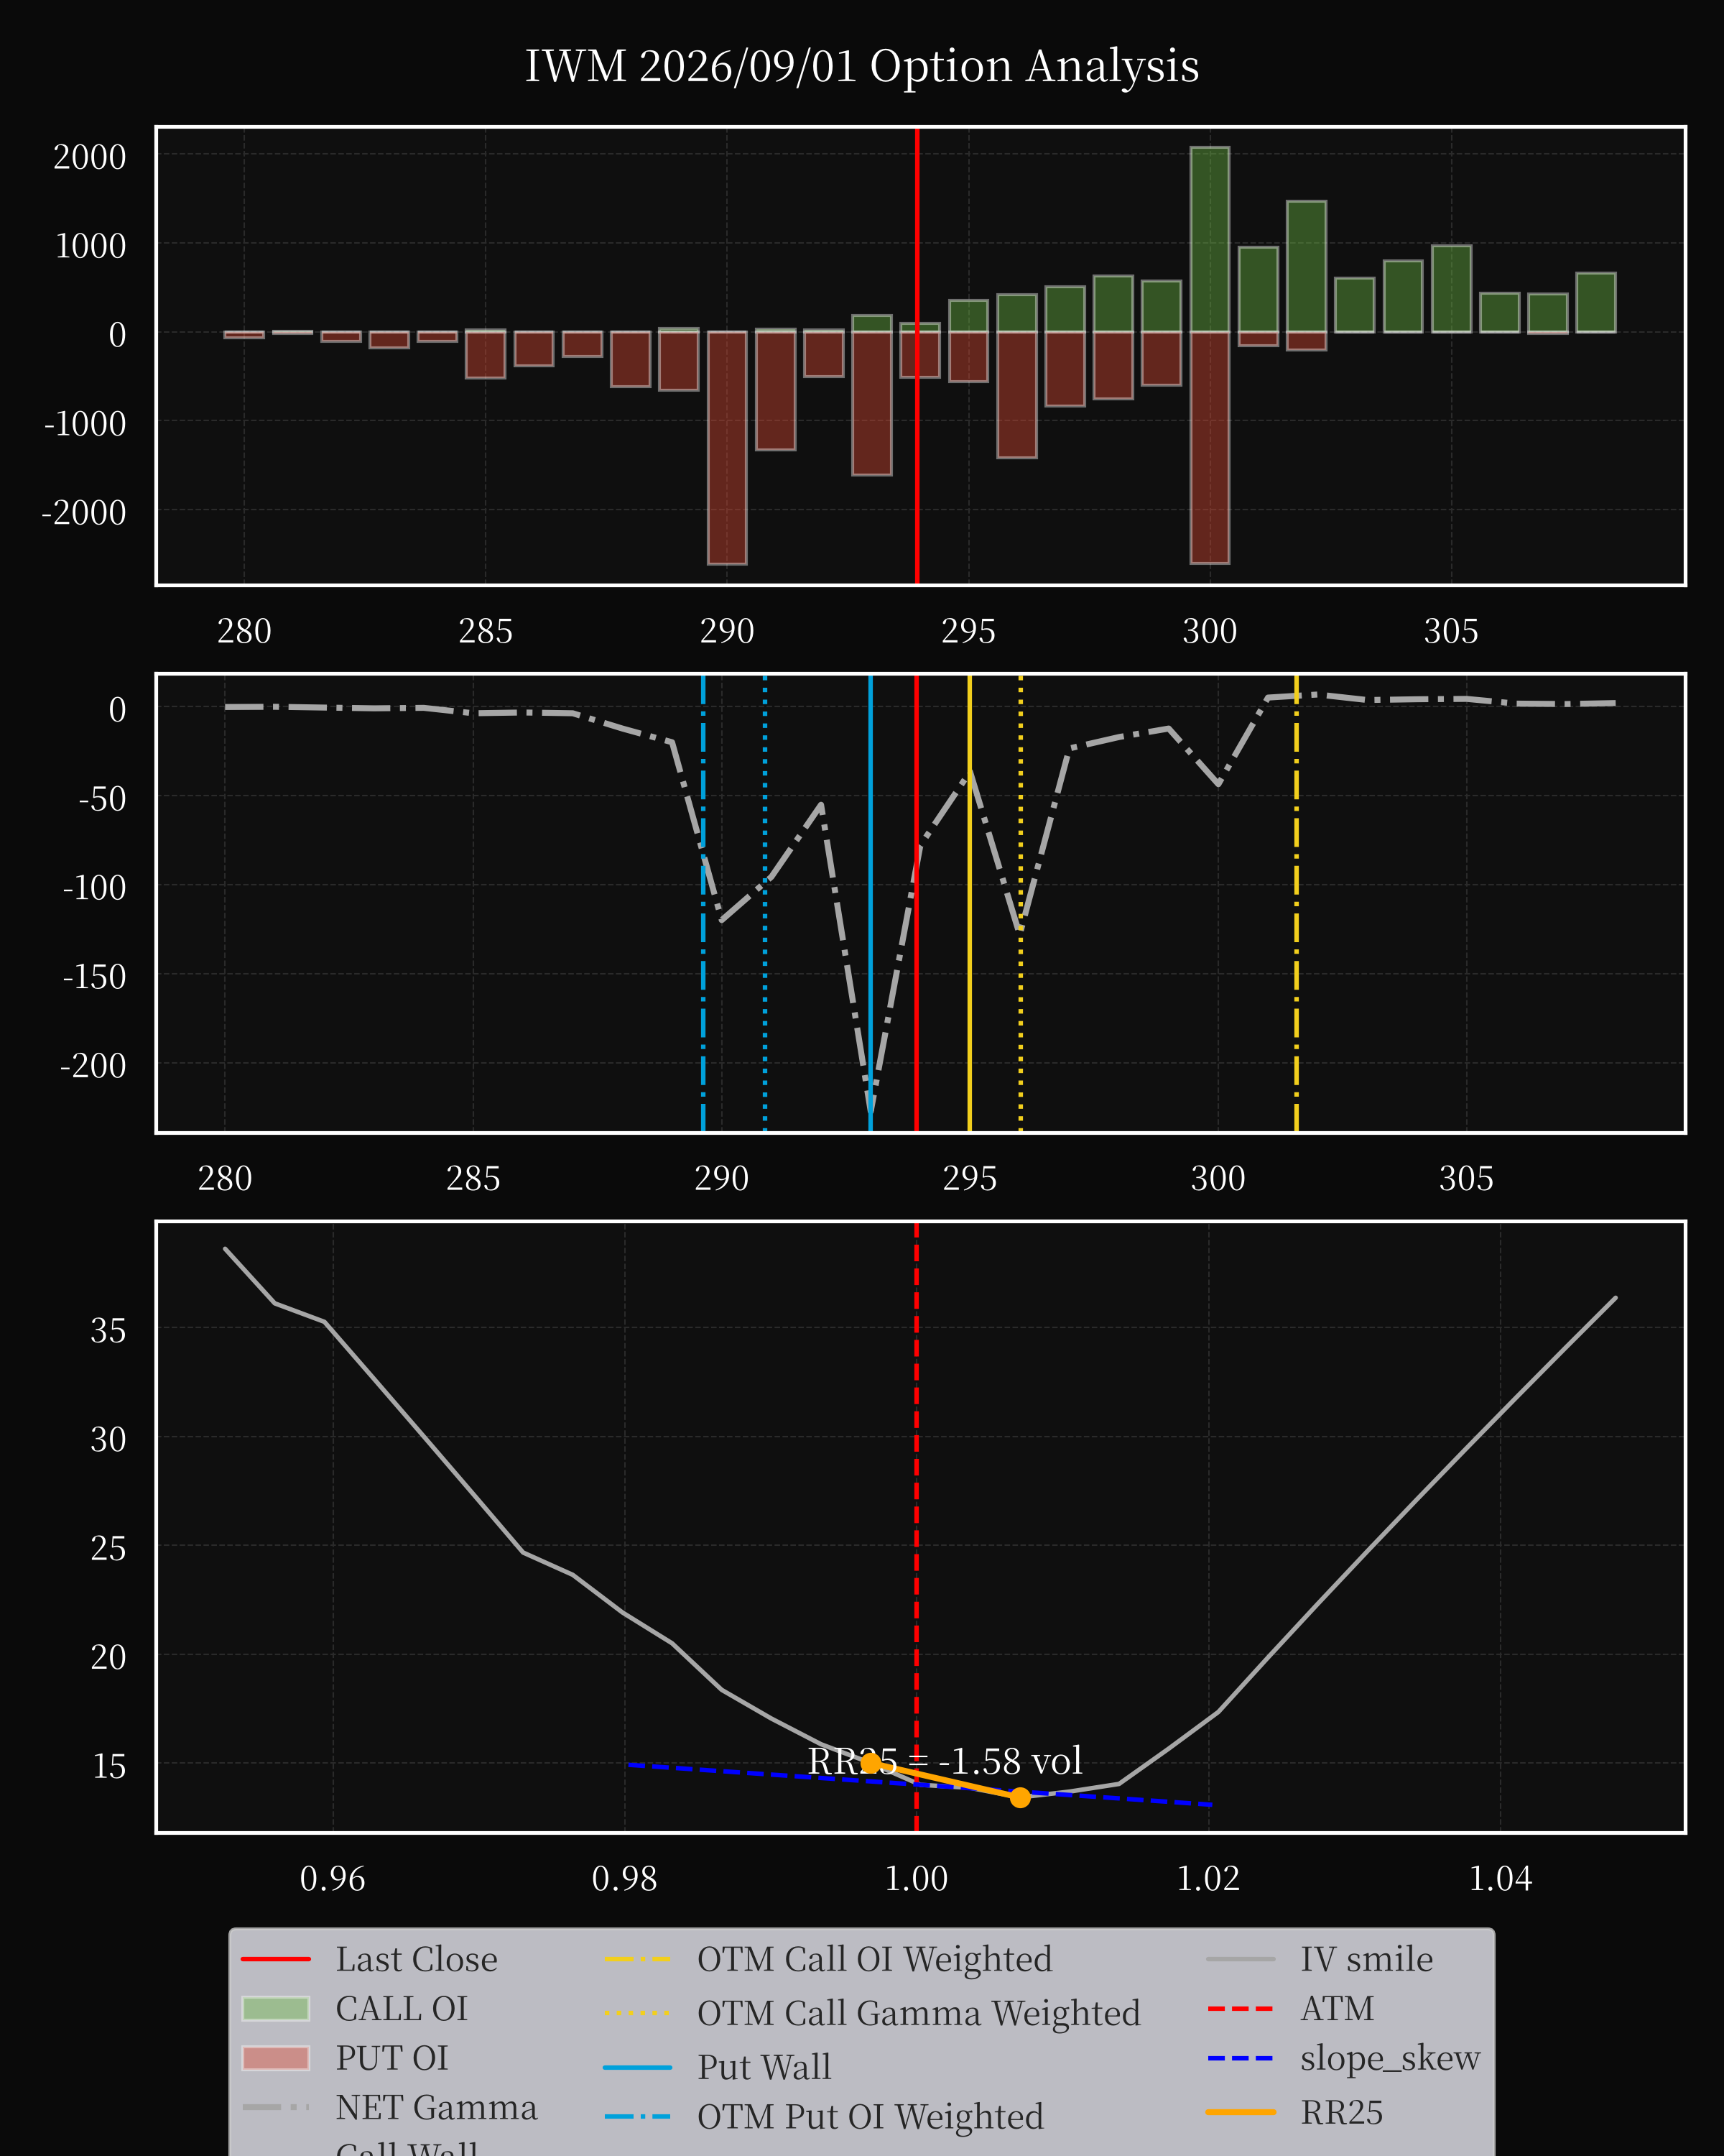Click the '1.02' x-axis label
This screenshot has height=2156, width=1724.
pos(1208,1879)
